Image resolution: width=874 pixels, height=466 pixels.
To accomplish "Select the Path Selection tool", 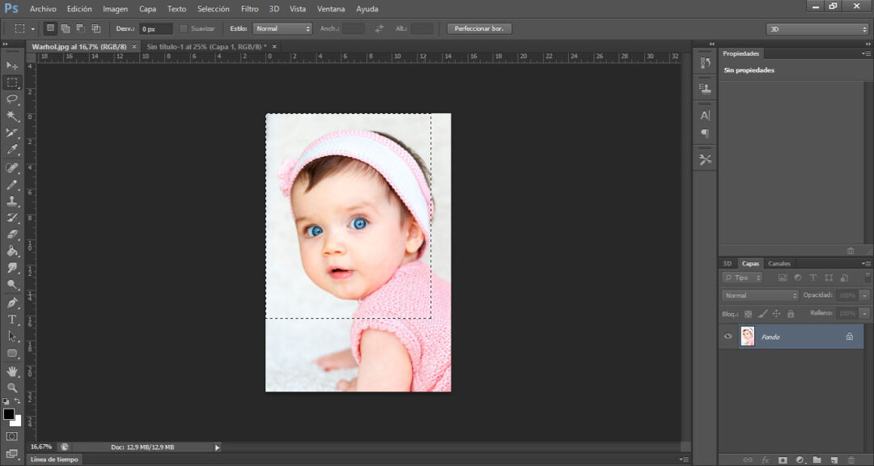I will 11,336.
